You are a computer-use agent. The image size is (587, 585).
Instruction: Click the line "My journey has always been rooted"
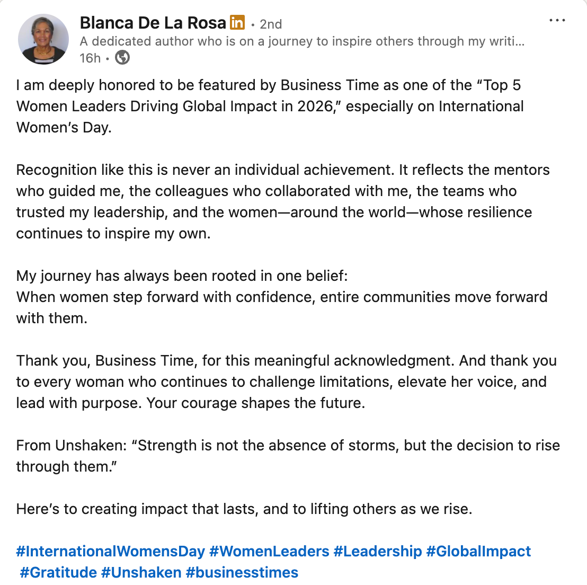click(182, 276)
